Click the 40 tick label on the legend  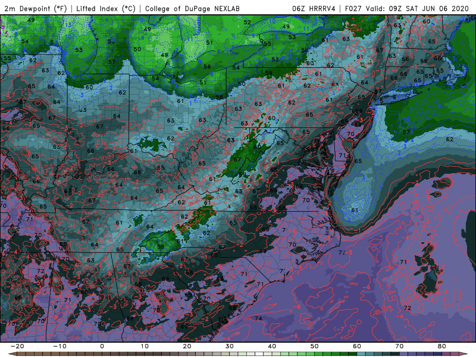pyautogui.click(x=272, y=346)
